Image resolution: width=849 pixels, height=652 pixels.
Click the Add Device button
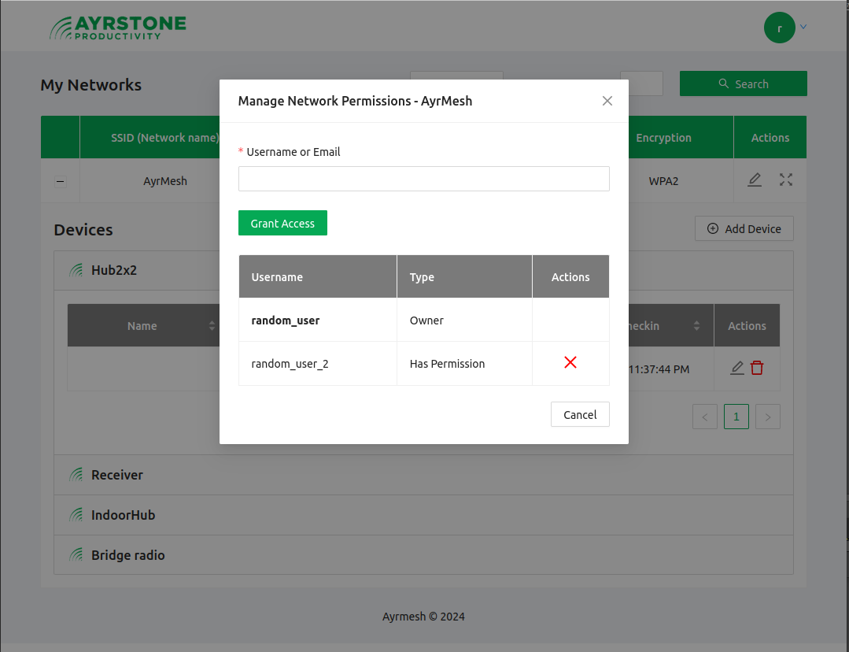[x=744, y=228]
